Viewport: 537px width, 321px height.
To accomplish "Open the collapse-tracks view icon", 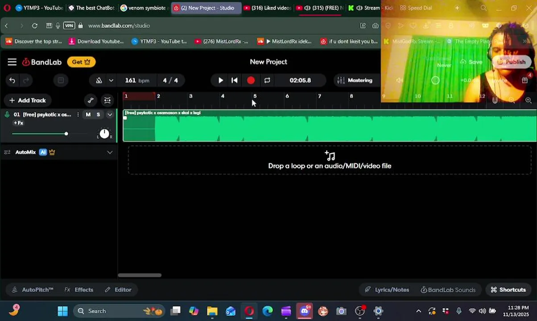I will (107, 100).
